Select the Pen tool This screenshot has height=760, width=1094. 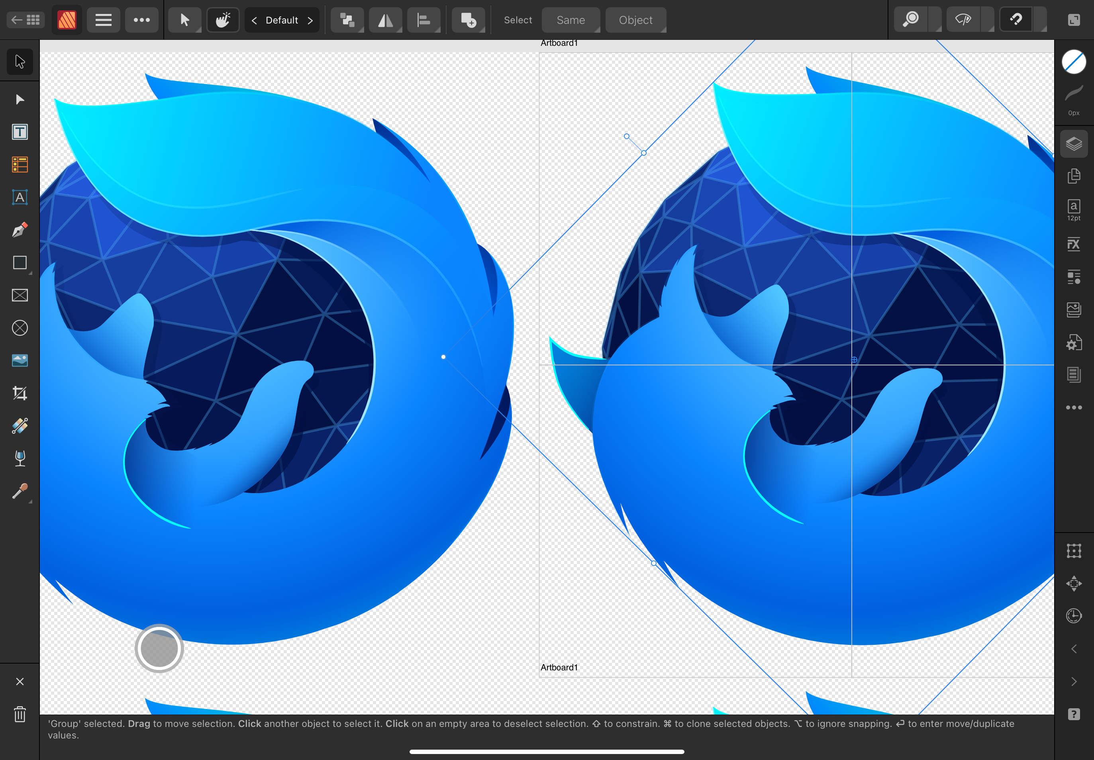coord(20,230)
